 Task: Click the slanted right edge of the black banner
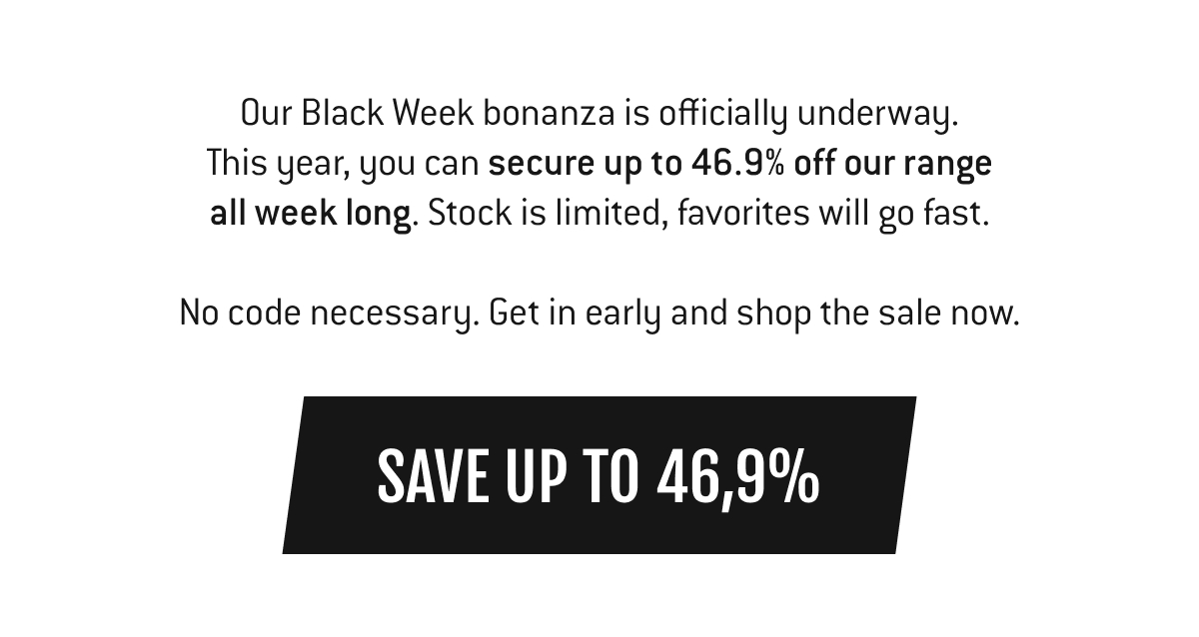coord(905,475)
